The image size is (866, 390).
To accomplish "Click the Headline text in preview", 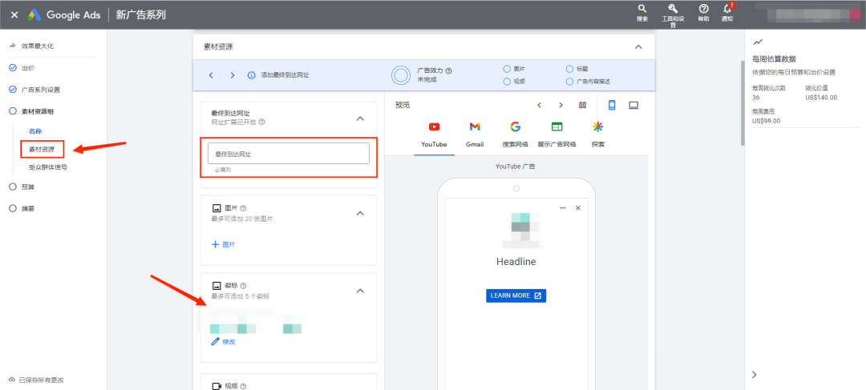I will [516, 262].
